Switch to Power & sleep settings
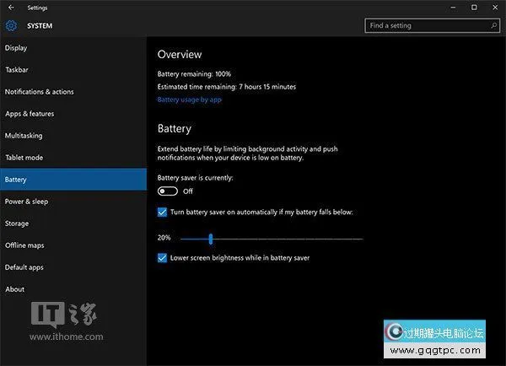This screenshot has height=366, width=506. (26, 202)
